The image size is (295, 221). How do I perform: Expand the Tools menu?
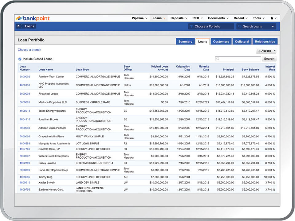pos(259,18)
